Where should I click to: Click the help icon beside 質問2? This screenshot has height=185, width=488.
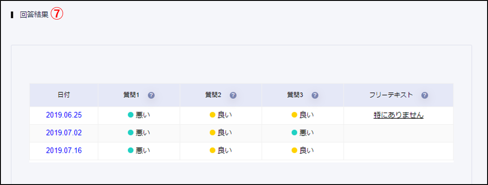click(233, 95)
